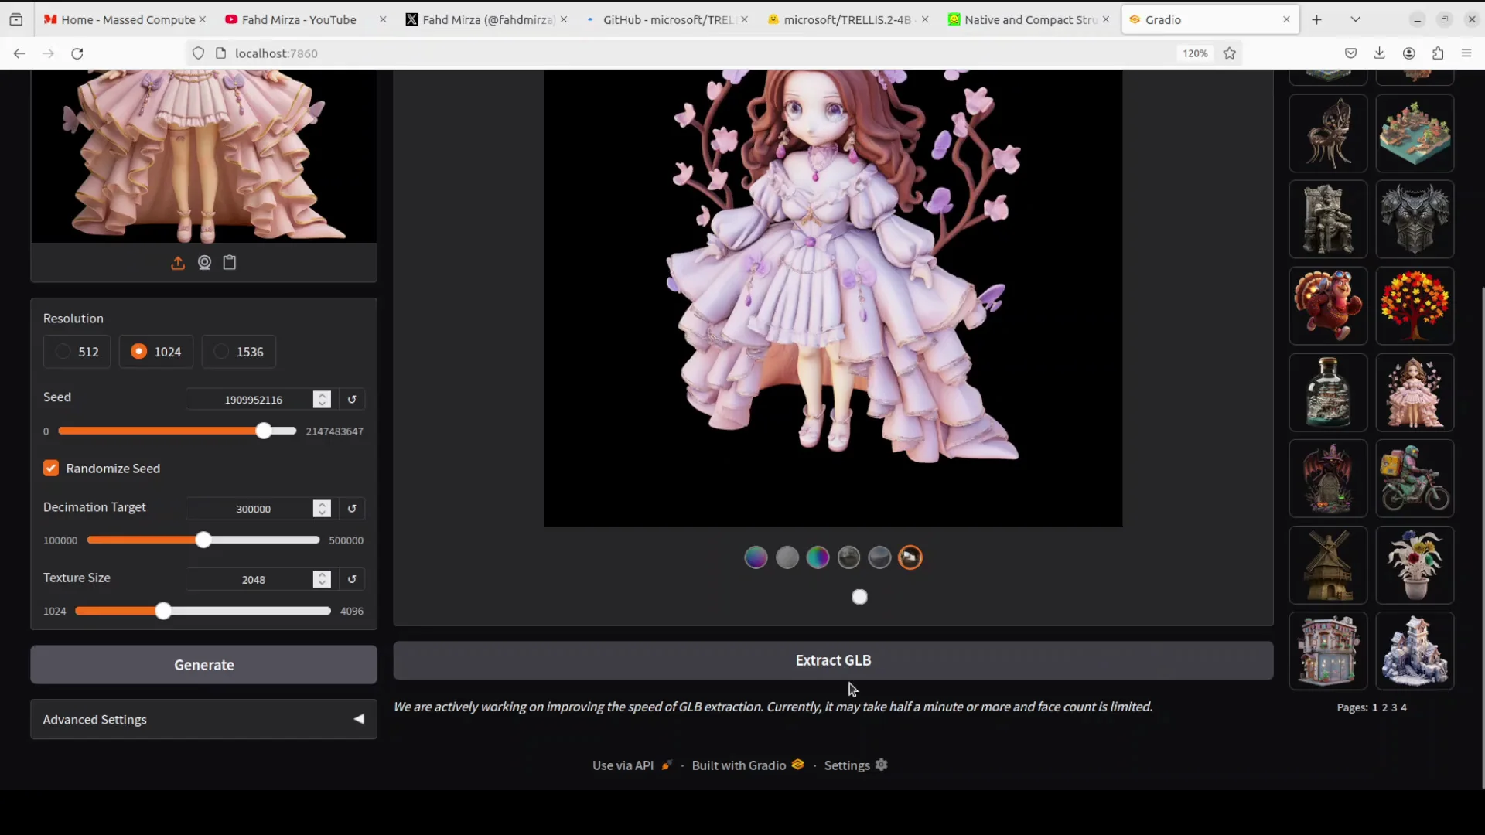The height and width of the screenshot is (835, 1485).
Task: Expand the Advanced Settings section
Action: tap(203, 720)
